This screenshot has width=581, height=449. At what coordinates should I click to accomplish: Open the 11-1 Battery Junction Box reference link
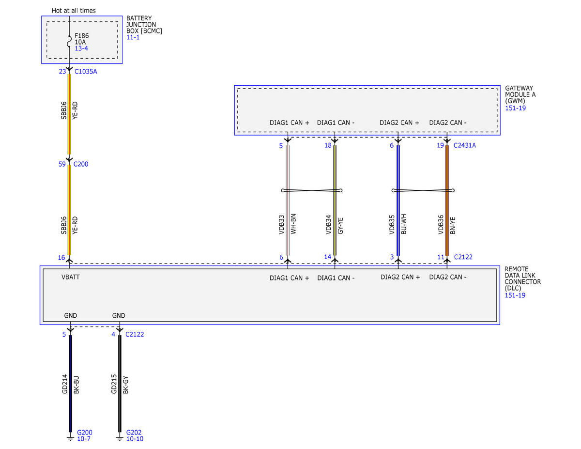(133, 37)
